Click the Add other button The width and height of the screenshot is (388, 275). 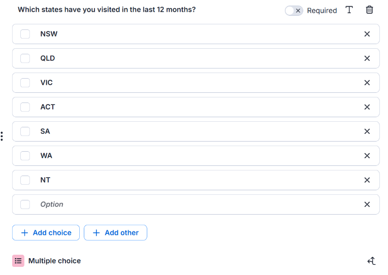(x=115, y=232)
